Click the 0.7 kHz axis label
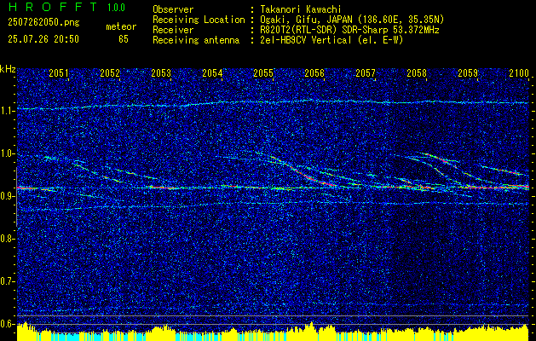Screen dimensions: 536x341 (7, 281)
